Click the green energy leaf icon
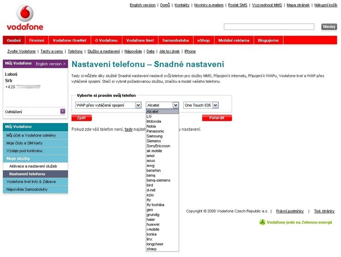This screenshot has width=341, height=257. point(262,222)
